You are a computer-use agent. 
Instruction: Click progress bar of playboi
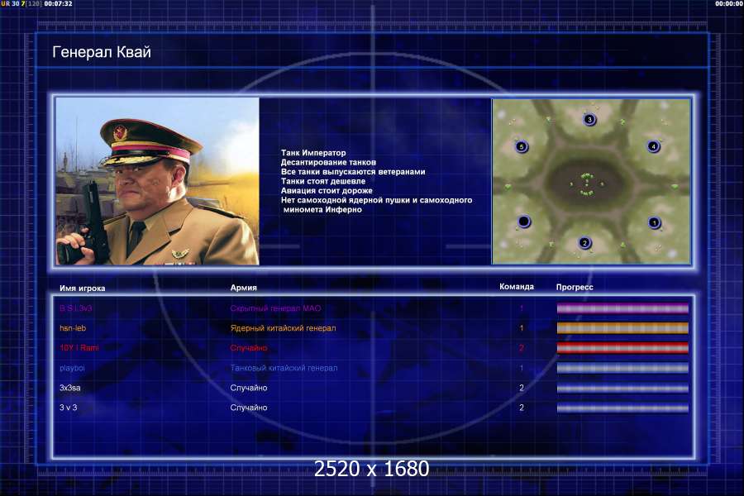pyautogui.click(x=622, y=368)
